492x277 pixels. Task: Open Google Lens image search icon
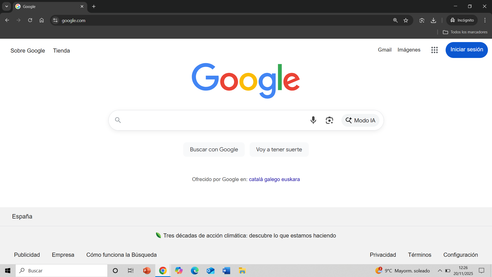coord(329,120)
